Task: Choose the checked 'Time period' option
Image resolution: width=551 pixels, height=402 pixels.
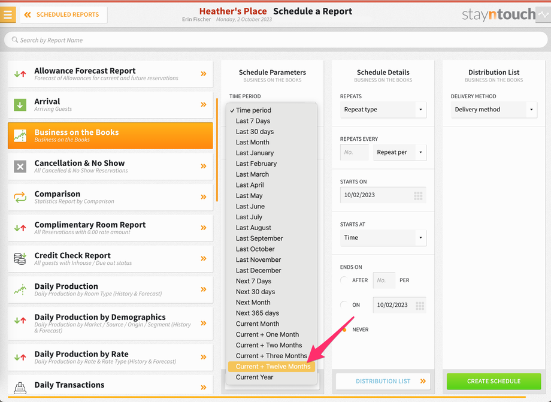Action: coord(272,110)
